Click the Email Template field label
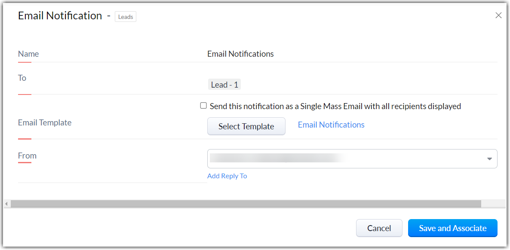 pos(45,123)
